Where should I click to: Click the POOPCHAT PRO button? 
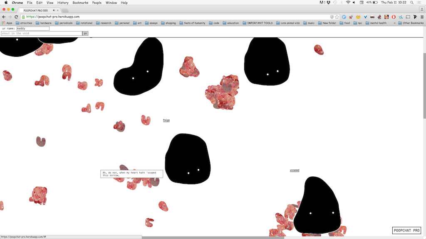(x=407, y=230)
